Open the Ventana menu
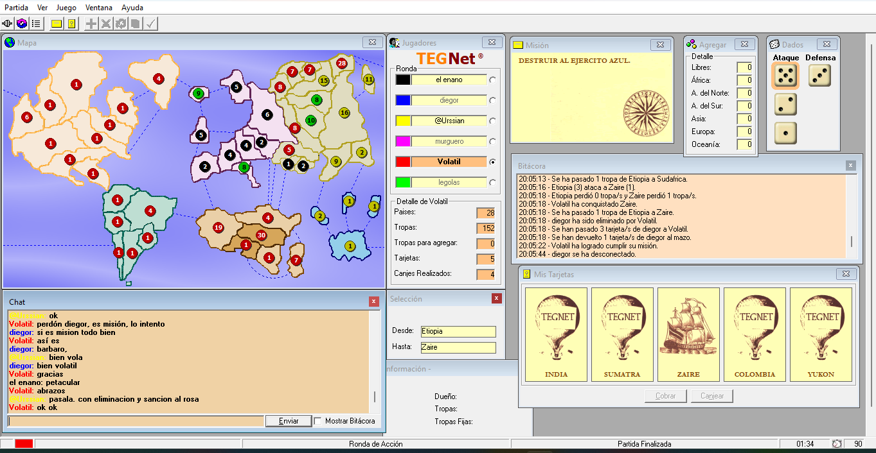The width and height of the screenshot is (876, 453). pos(98,8)
